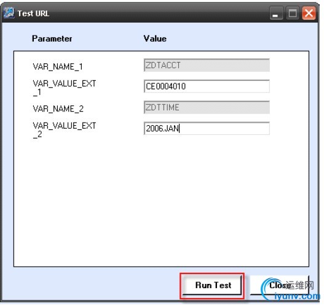Screen dimensions: 324x306
Task: Click the Close button
Action: pyautogui.click(x=280, y=285)
